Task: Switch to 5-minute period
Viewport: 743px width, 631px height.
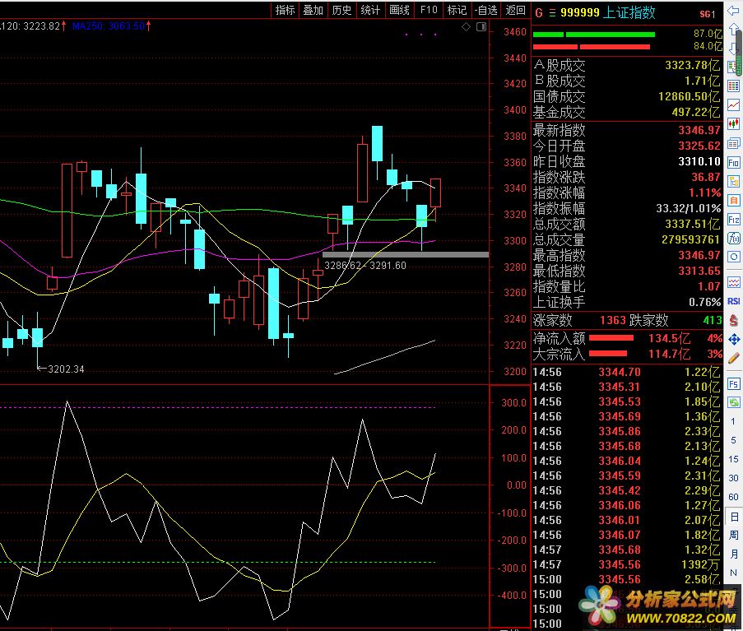Action: [x=733, y=440]
